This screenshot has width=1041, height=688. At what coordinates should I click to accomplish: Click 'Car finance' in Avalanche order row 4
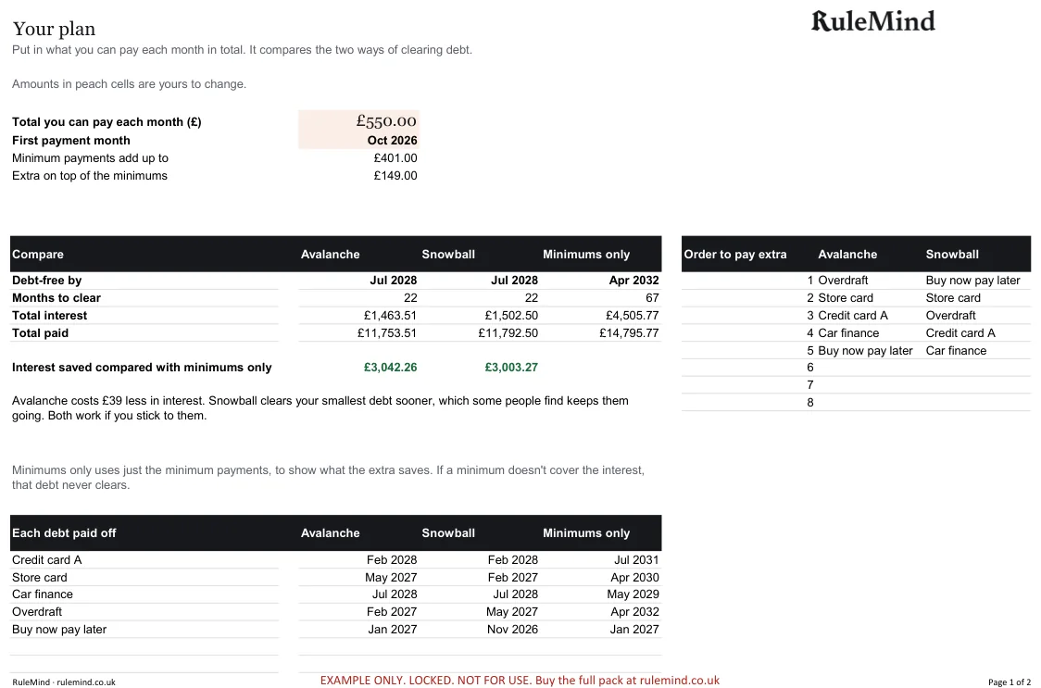coord(848,332)
